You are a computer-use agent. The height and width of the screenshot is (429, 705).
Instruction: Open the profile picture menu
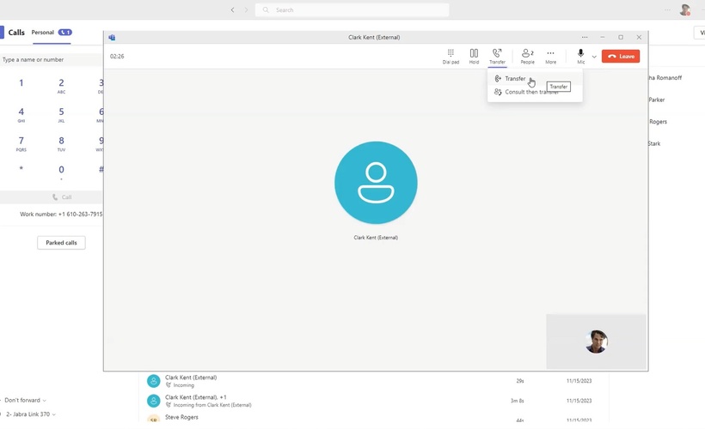684,10
